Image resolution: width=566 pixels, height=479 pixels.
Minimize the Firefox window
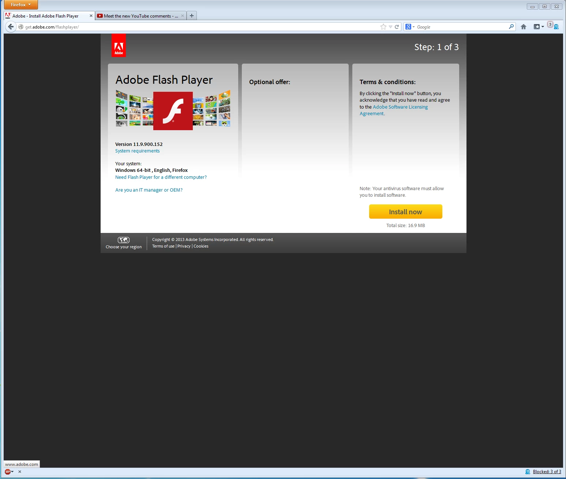pos(532,6)
